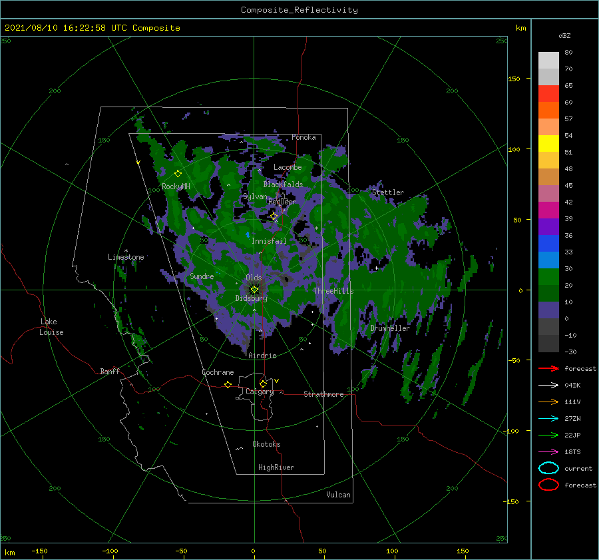Click the Lacombe town label

point(288,167)
